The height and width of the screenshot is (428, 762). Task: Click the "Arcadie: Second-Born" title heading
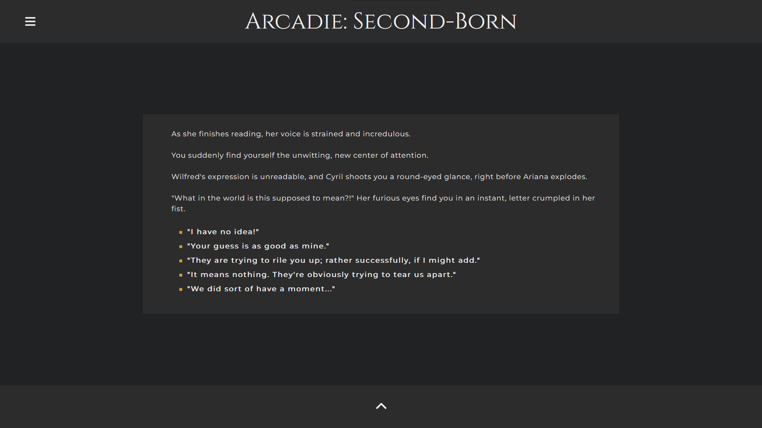pyautogui.click(x=381, y=21)
